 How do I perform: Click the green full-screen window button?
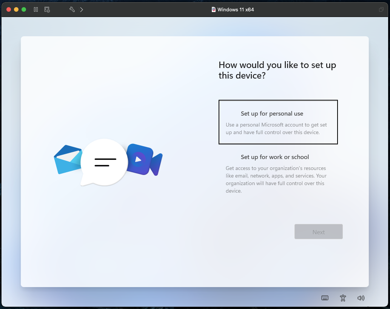[x=24, y=9]
